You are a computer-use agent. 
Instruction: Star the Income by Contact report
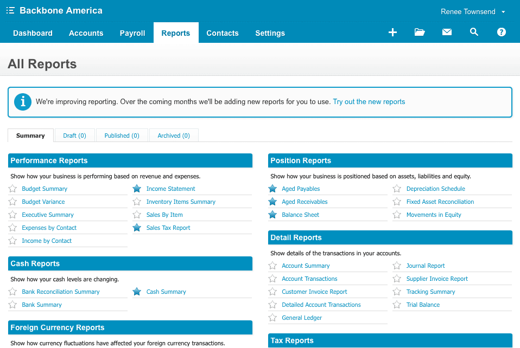[12, 241]
